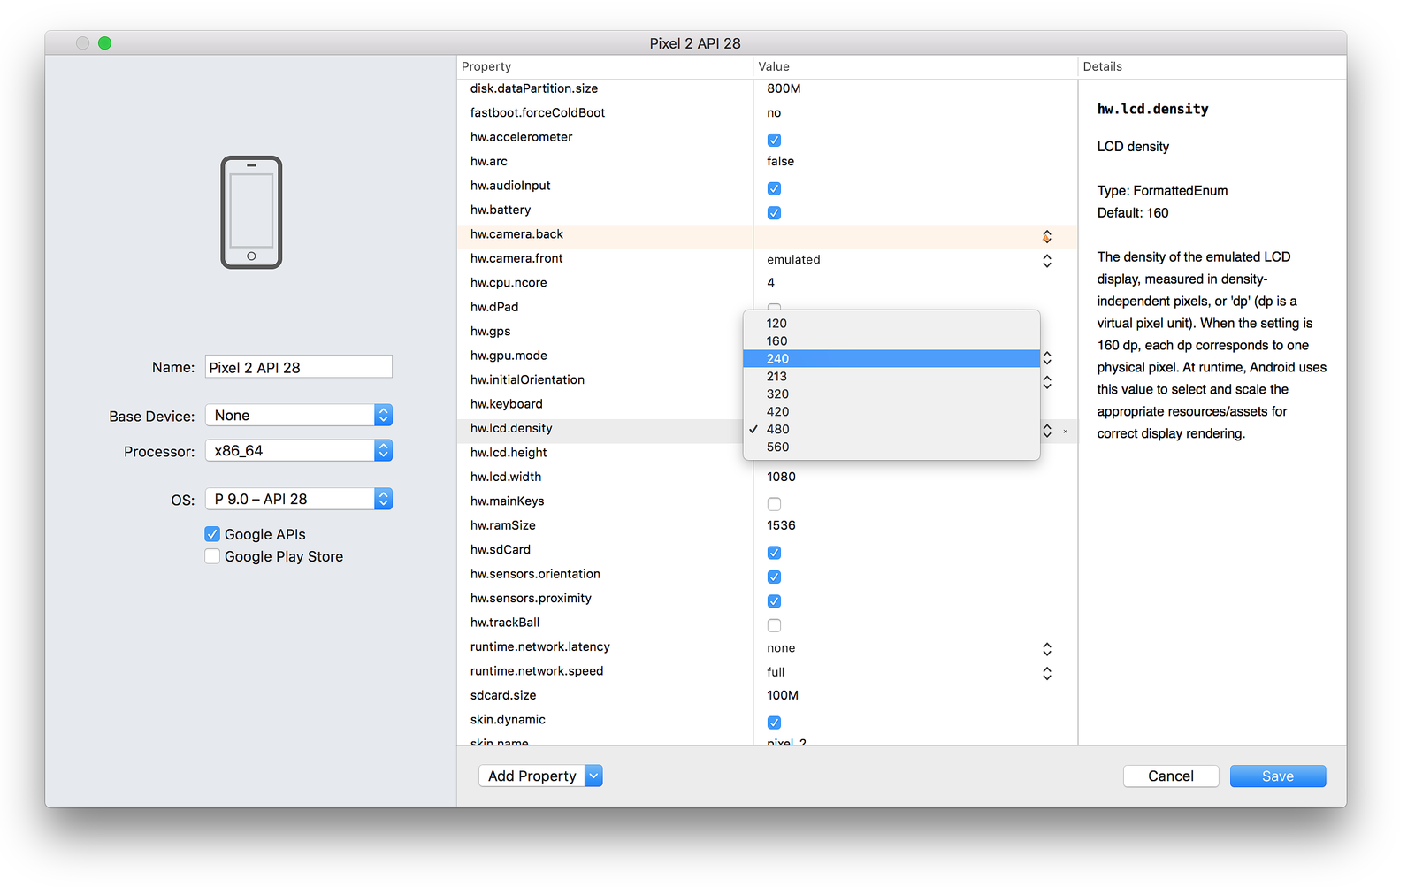Open the hw.camera.back value stepper
This screenshot has width=1415, height=887.
pos(1047,236)
